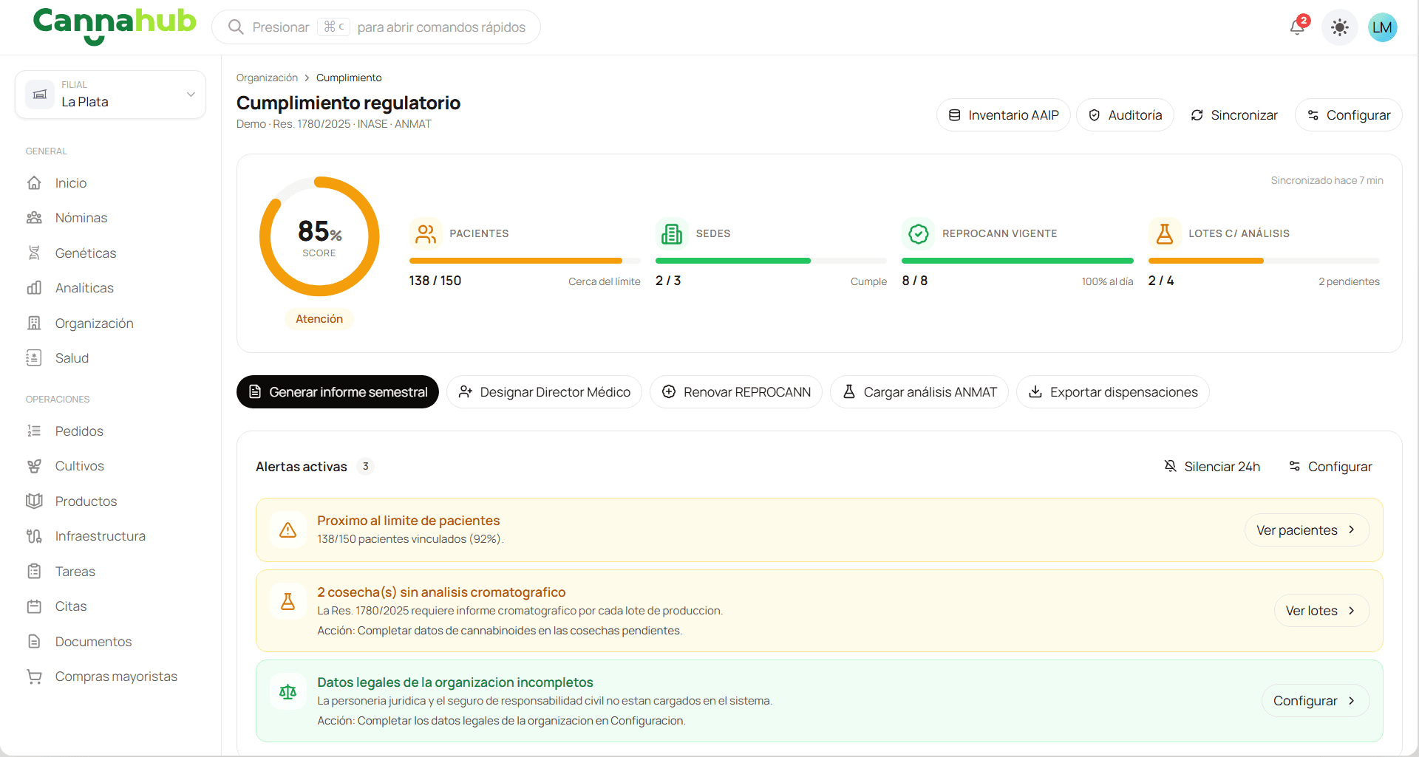The width and height of the screenshot is (1419, 757).
Task: Silence alerts with Silenciar 24h
Action: [x=1212, y=467]
